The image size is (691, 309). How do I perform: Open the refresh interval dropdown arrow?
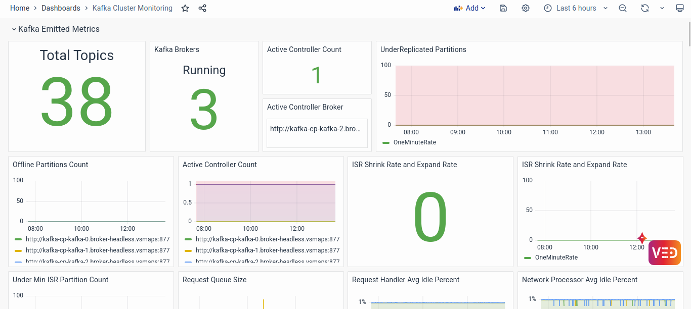click(662, 8)
